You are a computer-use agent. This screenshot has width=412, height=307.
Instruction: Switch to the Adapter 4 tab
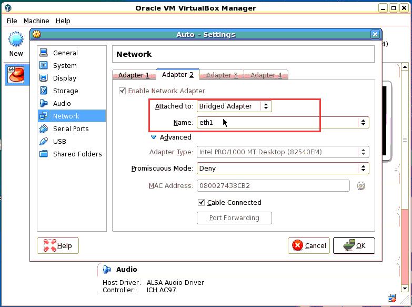coord(266,75)
